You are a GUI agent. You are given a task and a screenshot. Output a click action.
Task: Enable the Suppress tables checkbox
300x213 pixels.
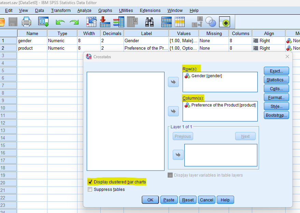coord(90,190)
